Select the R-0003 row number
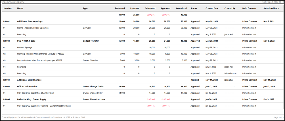Viewport: 285px width, 121px height. pos(6,80)
